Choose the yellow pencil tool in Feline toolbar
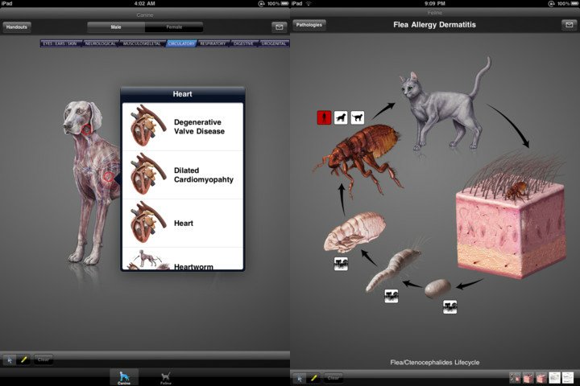580x386 pixels. coord(314,377)
